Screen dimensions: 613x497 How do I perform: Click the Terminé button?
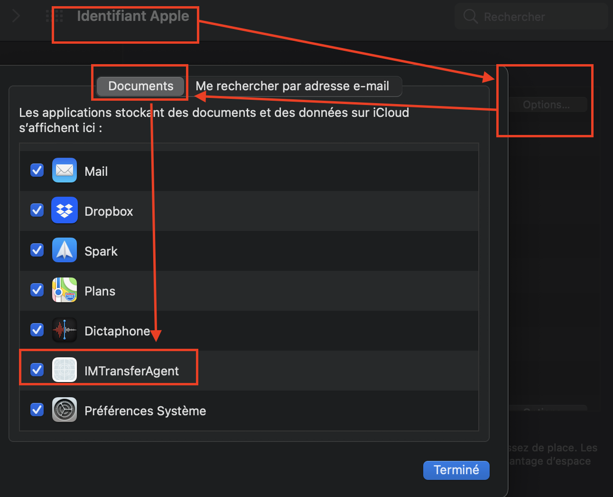pos(456,470)
